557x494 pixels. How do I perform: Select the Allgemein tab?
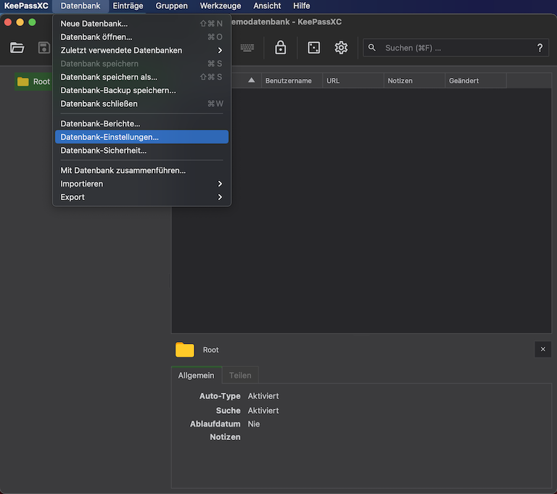(x=196, y=375)
